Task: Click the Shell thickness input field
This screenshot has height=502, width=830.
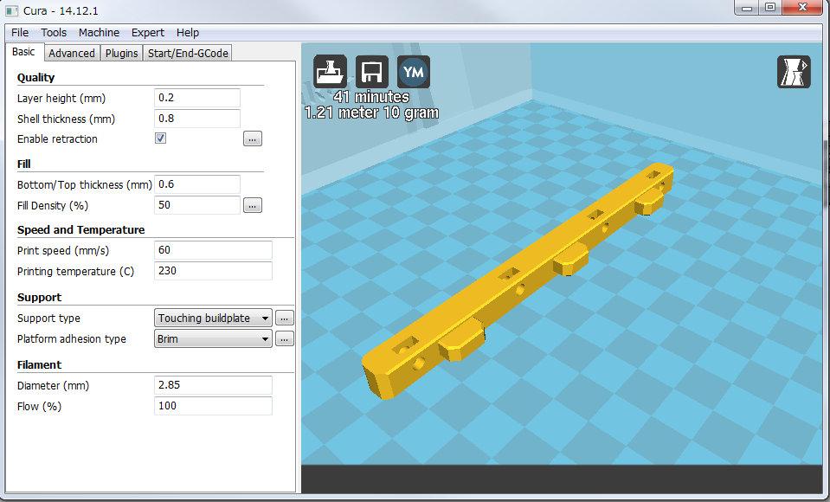Action: click(x=197, y=119)
